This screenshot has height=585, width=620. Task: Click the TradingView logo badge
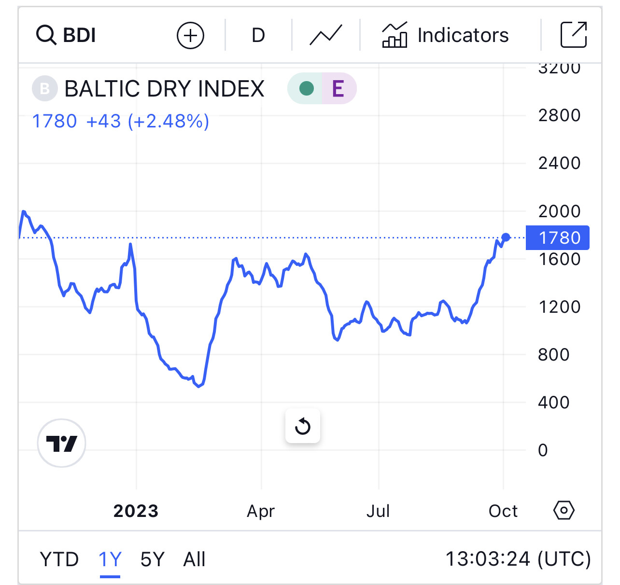click(62, 443)
